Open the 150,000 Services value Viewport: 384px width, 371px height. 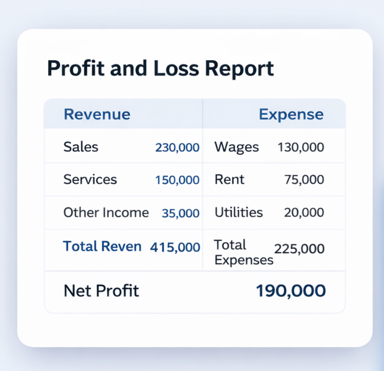coord(177,180)
